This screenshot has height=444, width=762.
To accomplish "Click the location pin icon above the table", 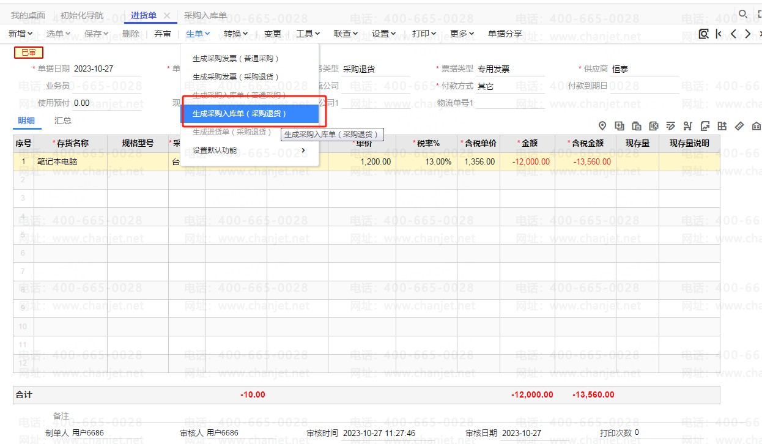I will point(602,126).
